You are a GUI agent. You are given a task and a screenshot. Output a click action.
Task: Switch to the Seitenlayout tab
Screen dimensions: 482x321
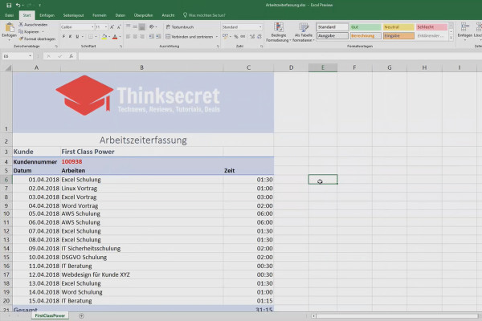pyautogui.click(x=73, y=15)
